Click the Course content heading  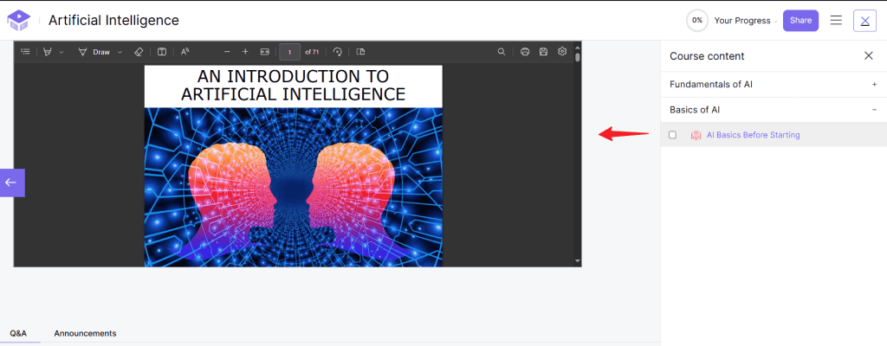pos(707,56)
